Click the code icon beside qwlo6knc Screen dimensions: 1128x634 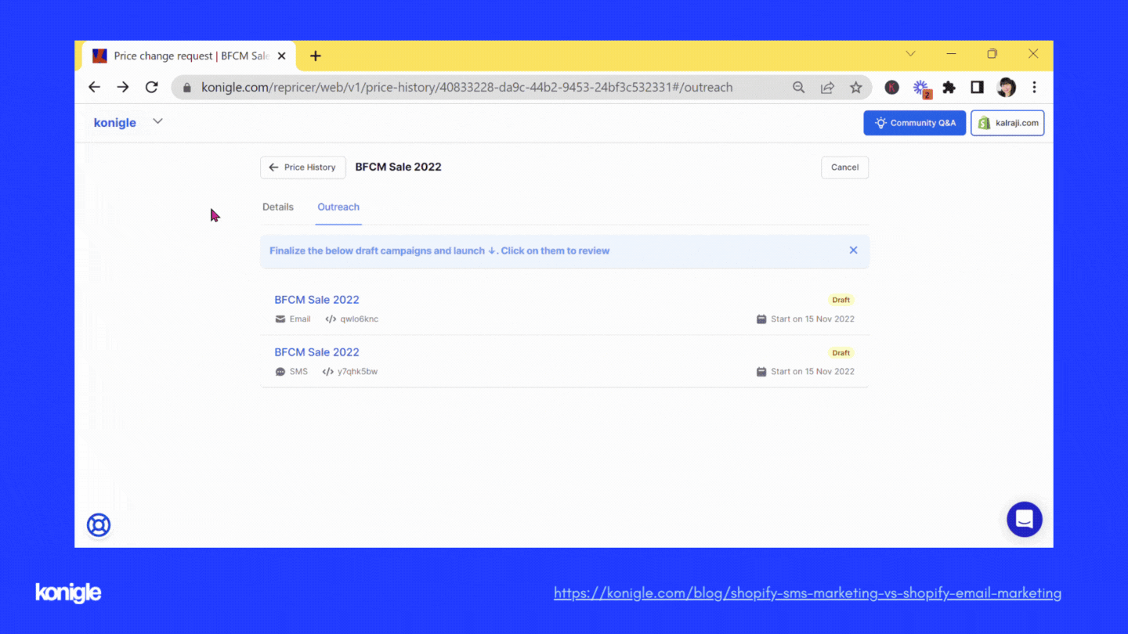331,319
